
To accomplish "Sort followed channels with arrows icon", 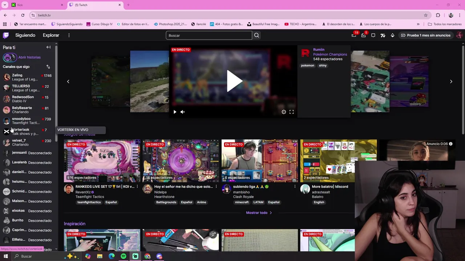I will (48, 67).
